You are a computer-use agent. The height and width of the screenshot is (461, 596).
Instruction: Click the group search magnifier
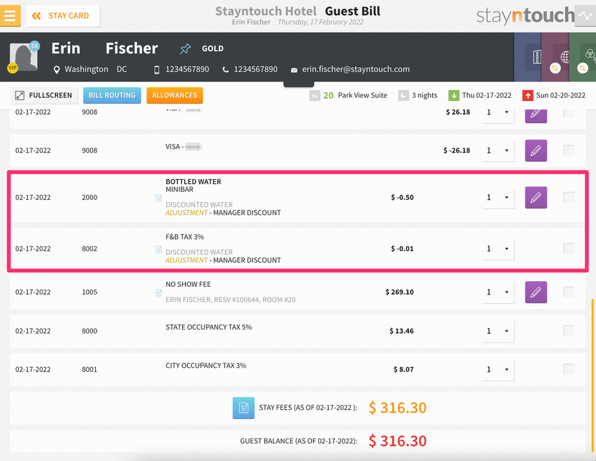[x=582, y=69]
